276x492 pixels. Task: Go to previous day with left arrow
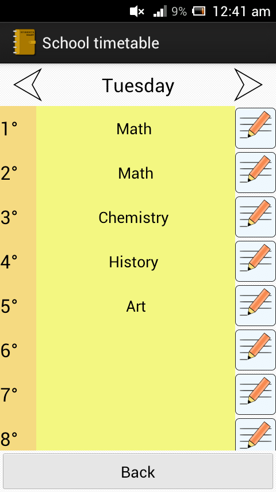tap(28, 85)
